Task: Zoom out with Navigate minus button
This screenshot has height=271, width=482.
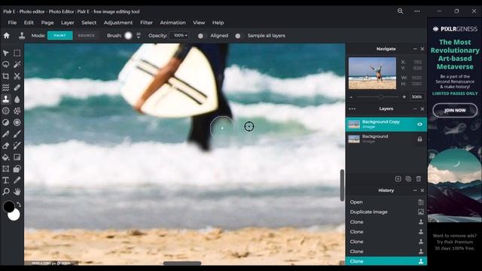Action: click(352, 97)
